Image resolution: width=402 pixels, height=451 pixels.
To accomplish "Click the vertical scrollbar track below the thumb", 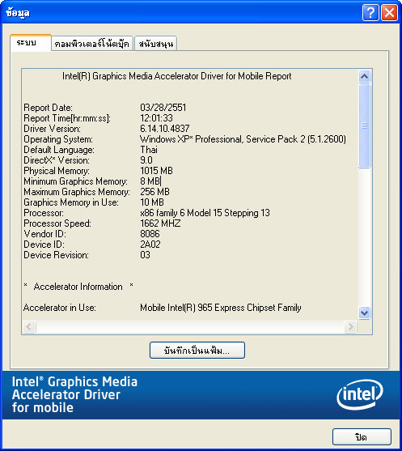I will coord(364,237).
